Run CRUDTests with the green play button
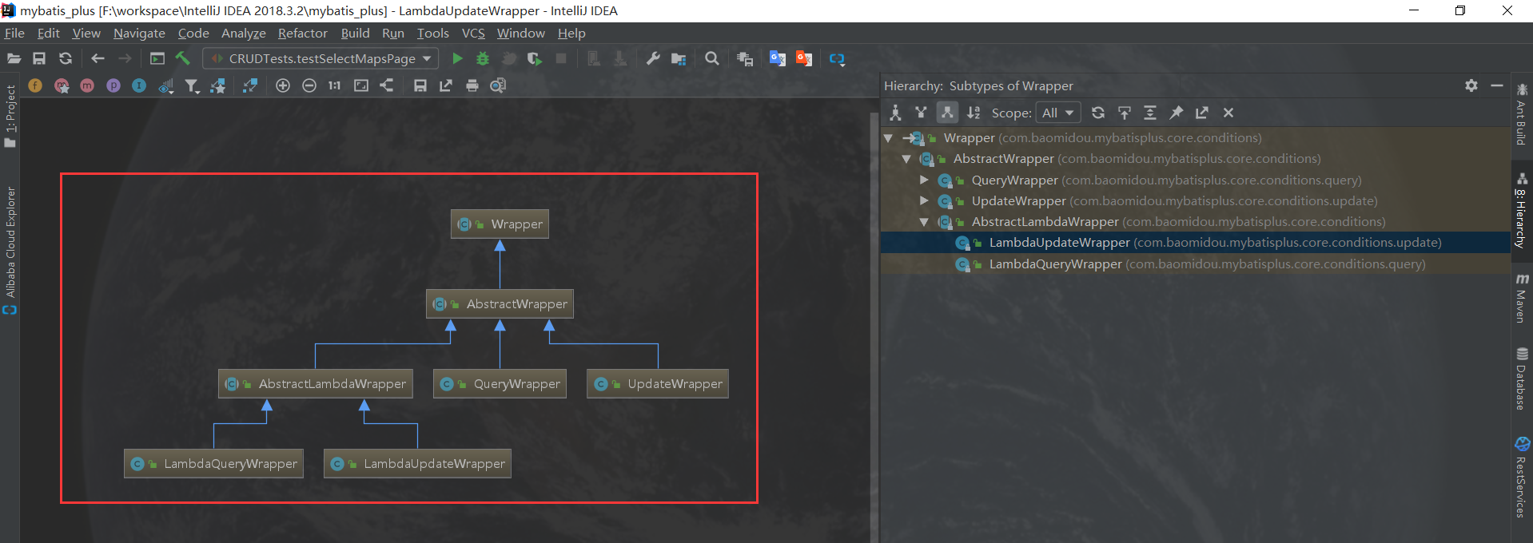 click(x=457, y=58)
